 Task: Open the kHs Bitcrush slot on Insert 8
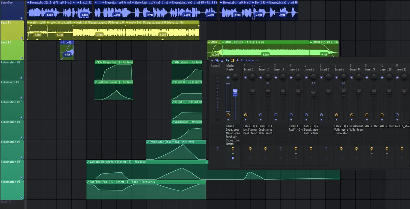(x=356, y=126)
